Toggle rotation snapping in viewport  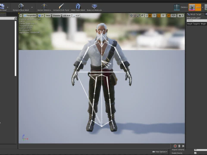coord(159,15)
